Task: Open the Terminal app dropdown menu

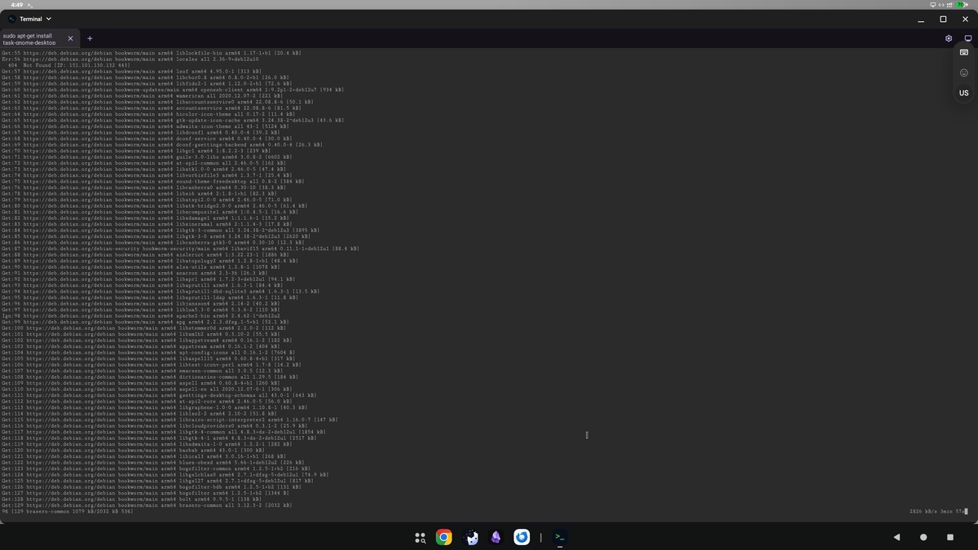Action: coord(48,19)
